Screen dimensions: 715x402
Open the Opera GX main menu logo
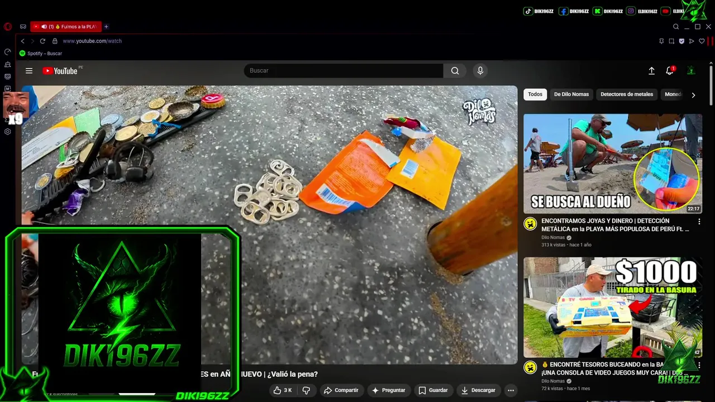click(7, 27)
